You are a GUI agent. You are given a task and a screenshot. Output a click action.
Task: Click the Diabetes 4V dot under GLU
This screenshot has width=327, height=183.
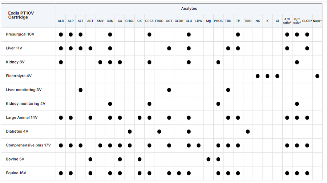(x=189, y=132)
